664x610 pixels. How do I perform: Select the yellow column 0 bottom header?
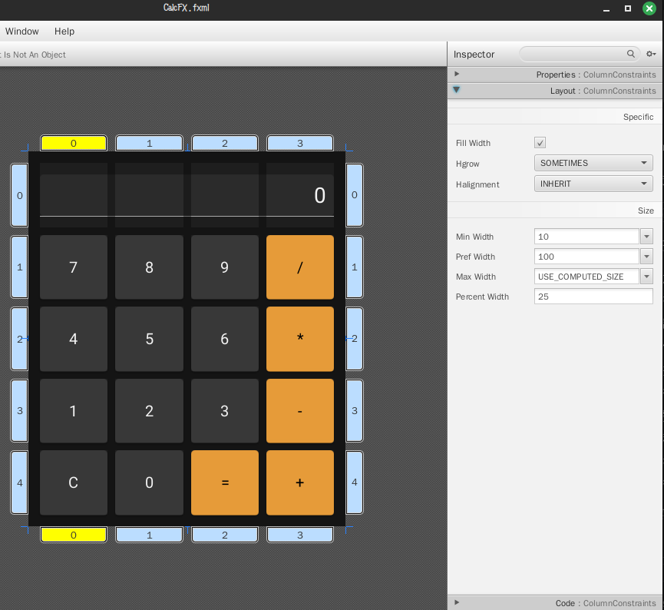click(x=74, y=535)
